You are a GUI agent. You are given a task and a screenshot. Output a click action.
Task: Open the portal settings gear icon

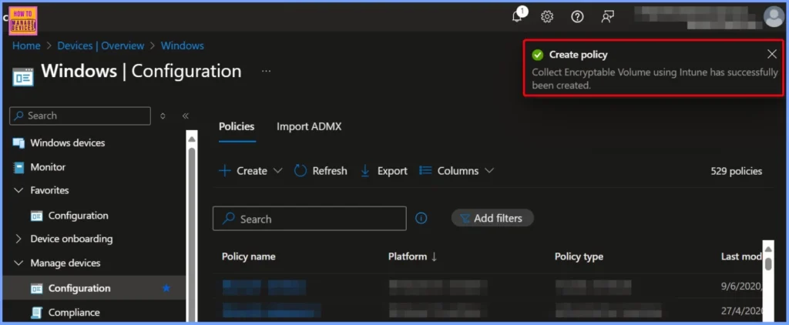[547, 17]
